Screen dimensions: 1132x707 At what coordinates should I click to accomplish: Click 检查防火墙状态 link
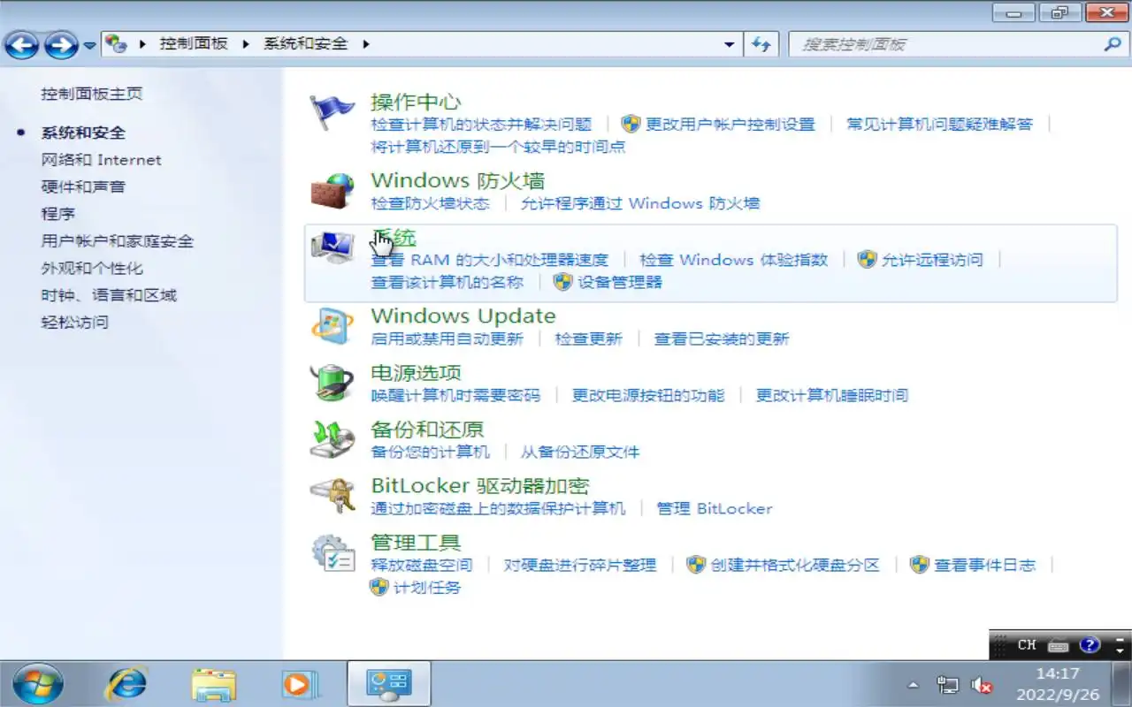pos(430,203)
